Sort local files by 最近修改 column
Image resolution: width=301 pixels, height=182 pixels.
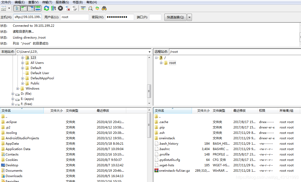[x=111, y=111]
